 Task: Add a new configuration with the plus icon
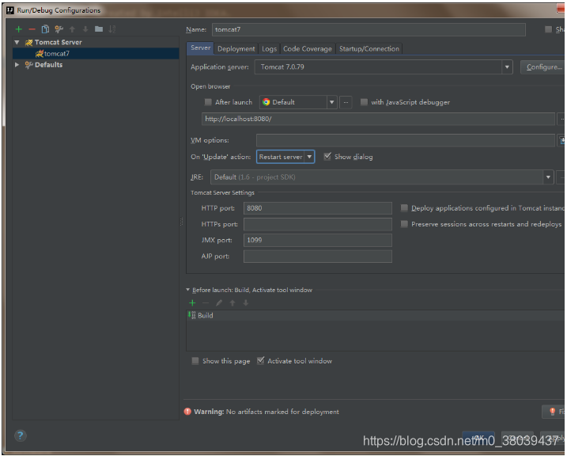click(18, 29)
